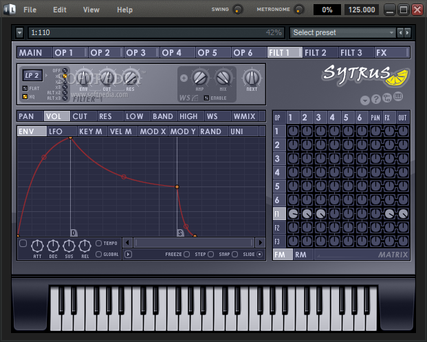
Task: Select the x2 oversampling option
Action: pos(65,81)
